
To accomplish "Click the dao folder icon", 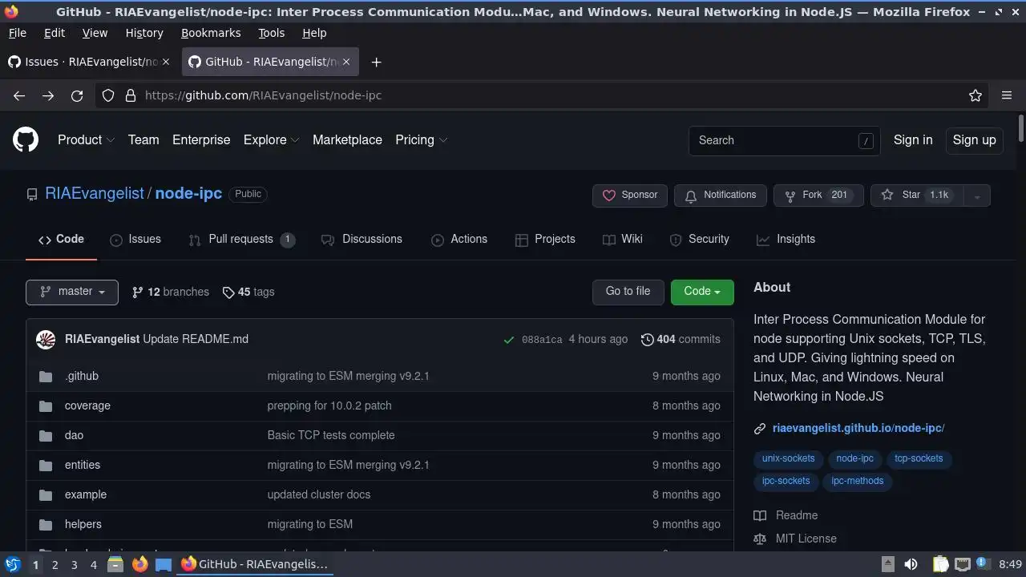I will point(46,435).
